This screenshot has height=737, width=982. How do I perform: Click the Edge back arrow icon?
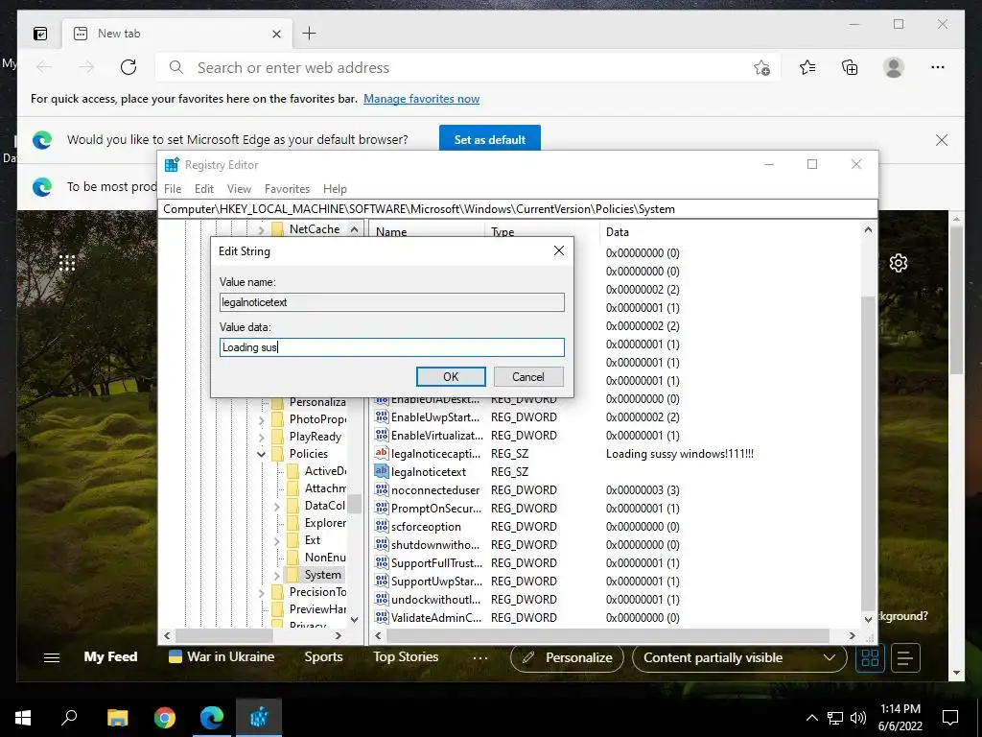(x=44, y=67)
